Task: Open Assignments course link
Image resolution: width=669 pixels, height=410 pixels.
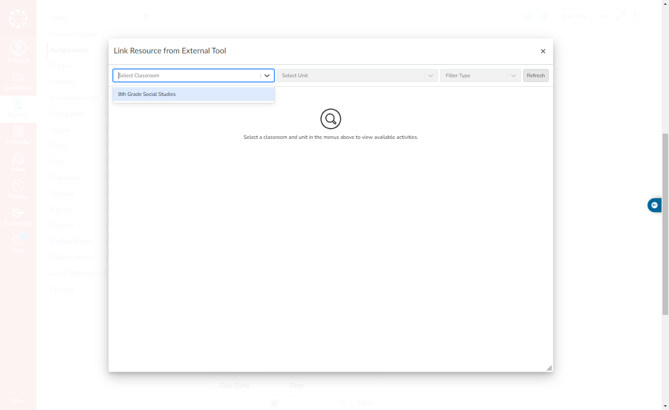Action: (69, 50)
